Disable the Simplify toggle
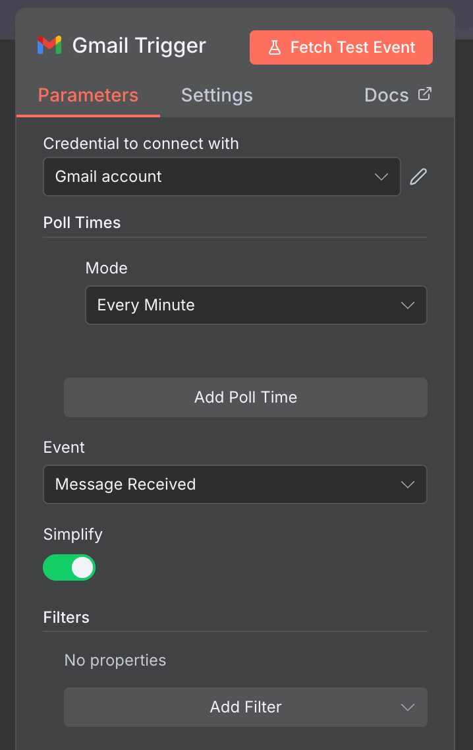 (69, 567)
